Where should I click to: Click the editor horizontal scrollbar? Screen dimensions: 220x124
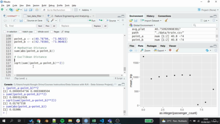tap(63, 75)
